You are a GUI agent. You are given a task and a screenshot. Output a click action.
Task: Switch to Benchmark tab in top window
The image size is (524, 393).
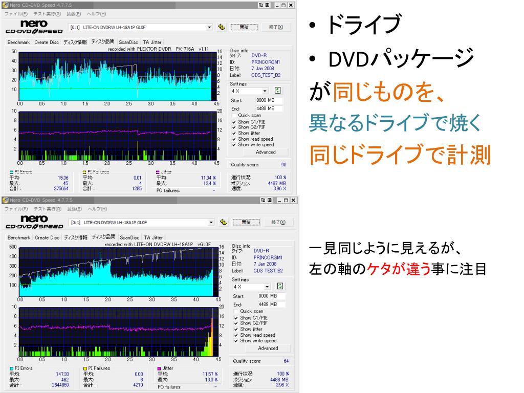coord(18,42)
